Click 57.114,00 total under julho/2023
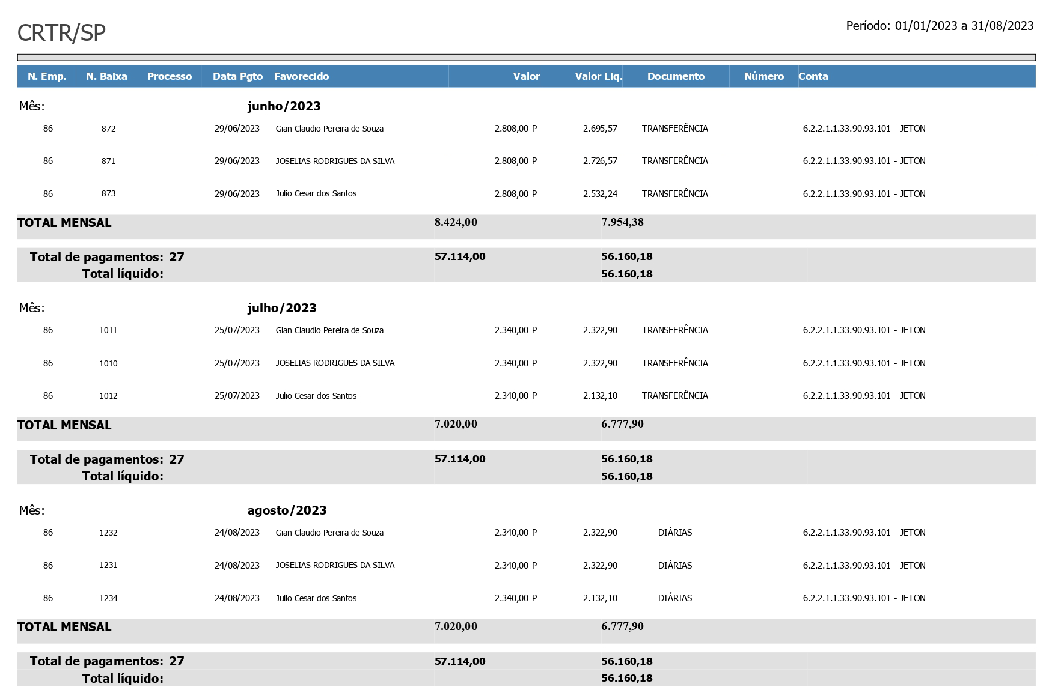 coord(460,459)
